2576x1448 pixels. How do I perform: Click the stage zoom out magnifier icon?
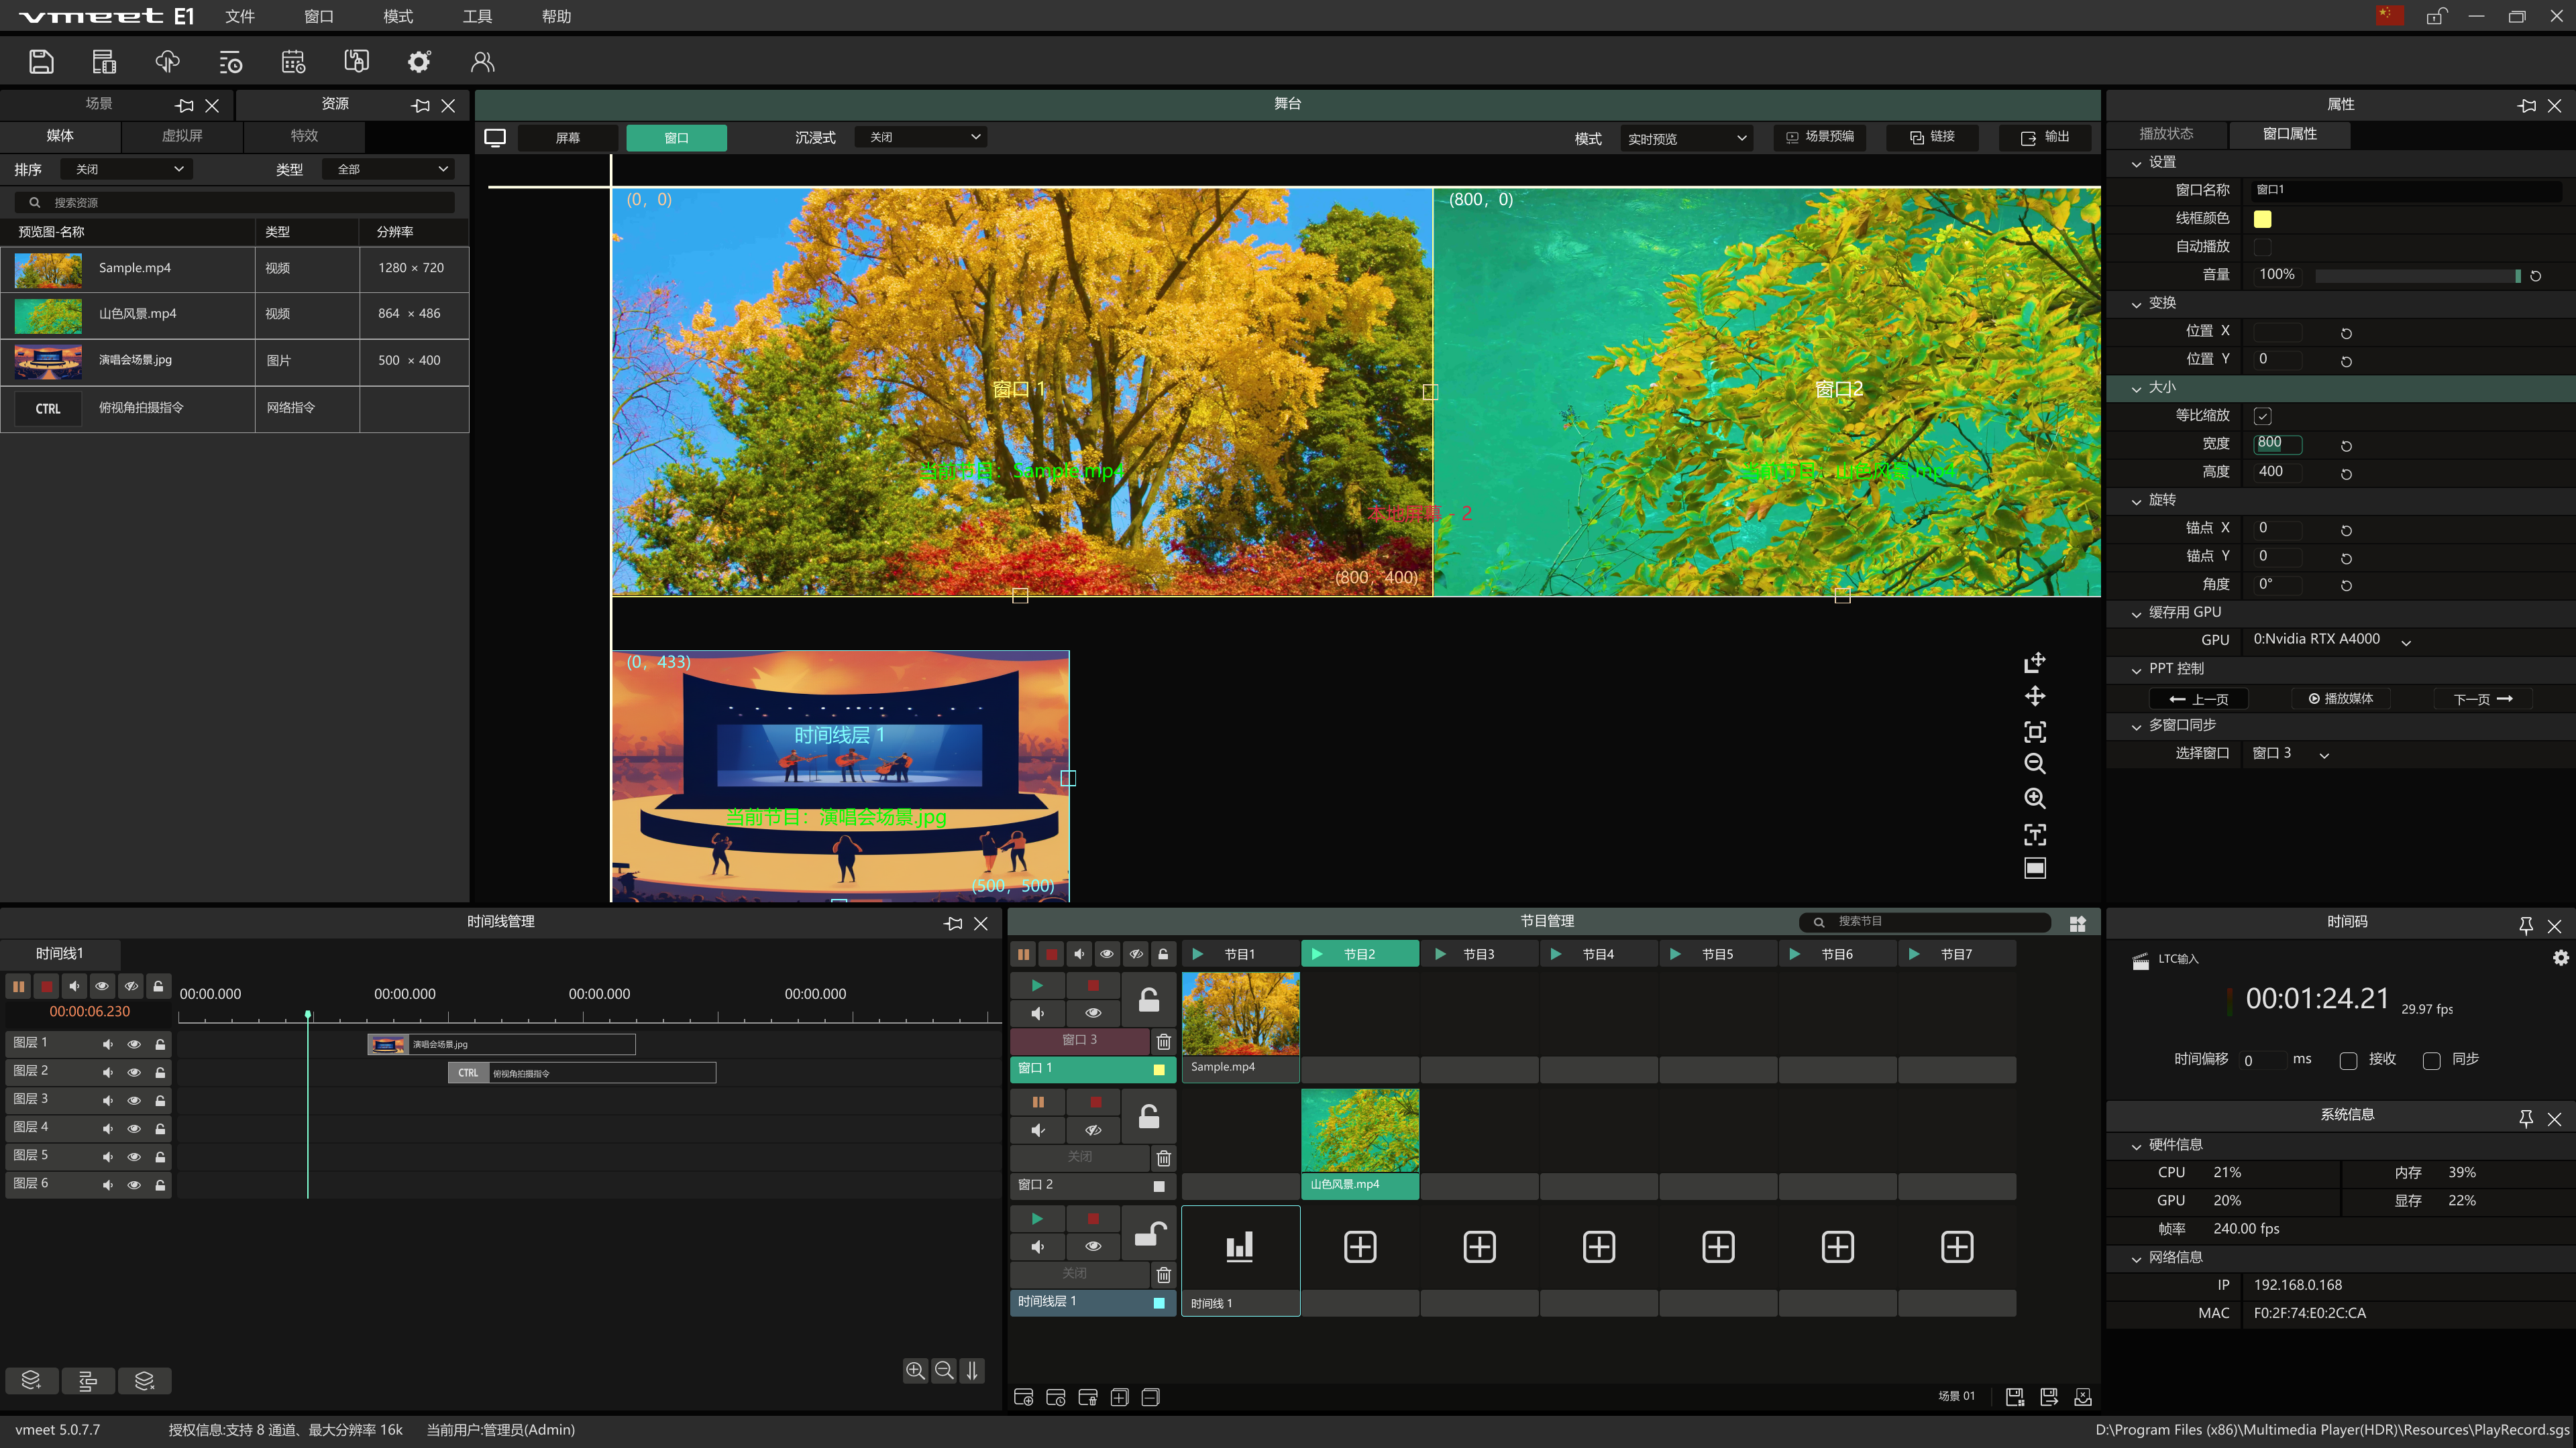click(x=2035, y=764)
